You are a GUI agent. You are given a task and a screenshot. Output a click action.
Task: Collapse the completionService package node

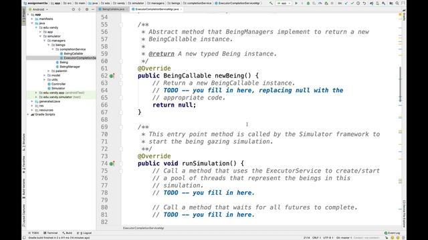53,49
